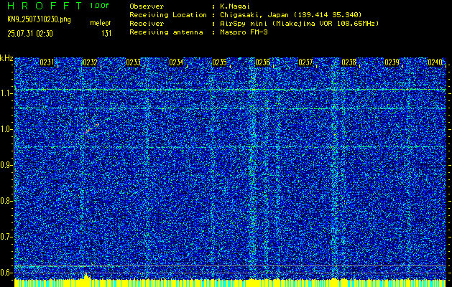This screenshot has height=287, width=452.
Task: Click the 0238 time marker label
Action: 349,62
